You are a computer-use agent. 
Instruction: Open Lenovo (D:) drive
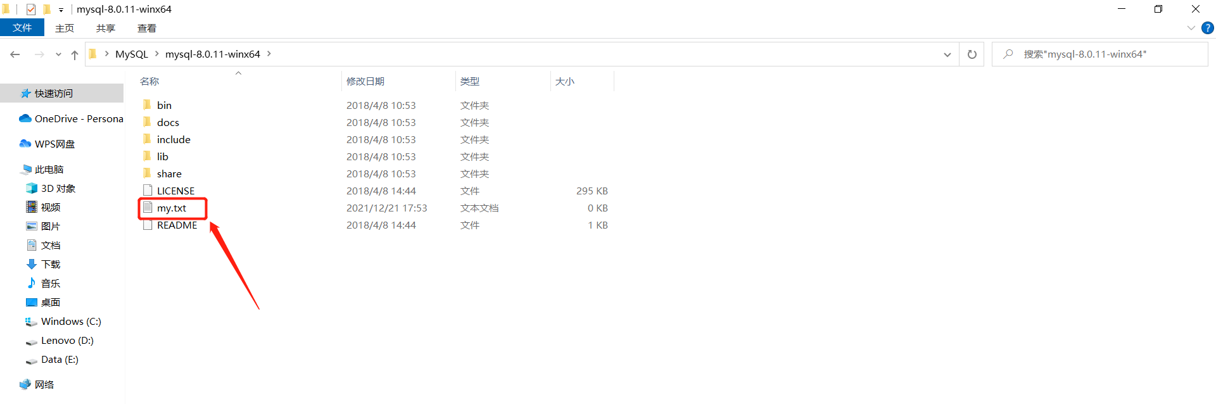pyautogui.click(x=60, y=340)
